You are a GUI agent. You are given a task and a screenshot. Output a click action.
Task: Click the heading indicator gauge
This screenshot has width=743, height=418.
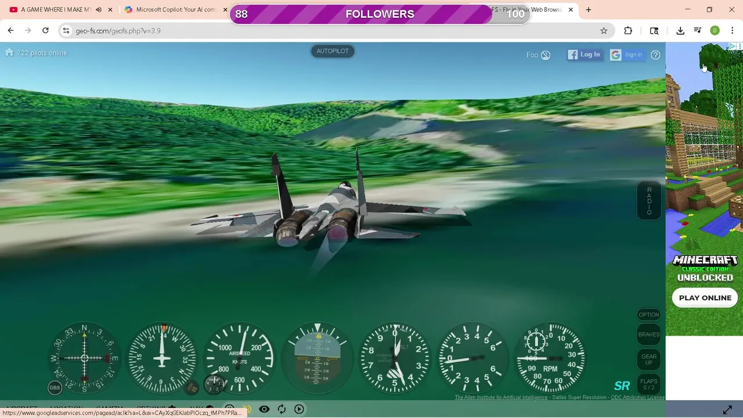click(162, 358)
